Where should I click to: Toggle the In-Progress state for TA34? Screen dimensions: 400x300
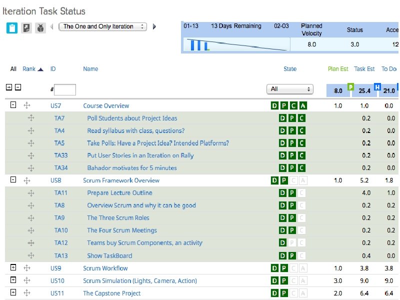click(x=292, y=168)
